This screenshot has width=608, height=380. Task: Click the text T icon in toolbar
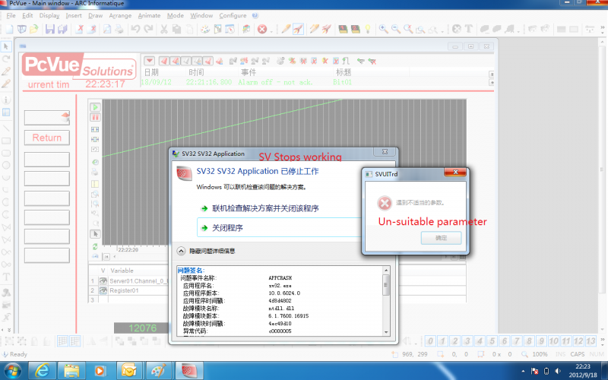pos(469,29)
